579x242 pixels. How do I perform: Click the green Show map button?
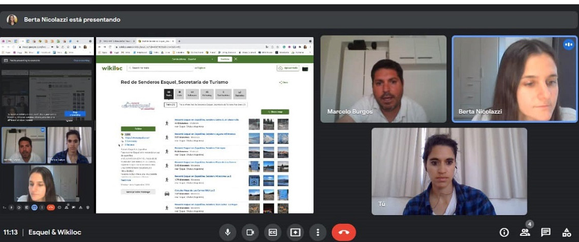(x=275, y=112)
